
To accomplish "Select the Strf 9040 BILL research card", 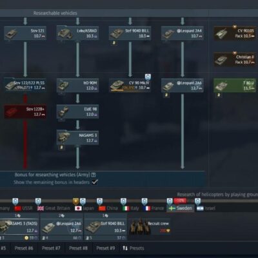I will click(x=130, y=33).
